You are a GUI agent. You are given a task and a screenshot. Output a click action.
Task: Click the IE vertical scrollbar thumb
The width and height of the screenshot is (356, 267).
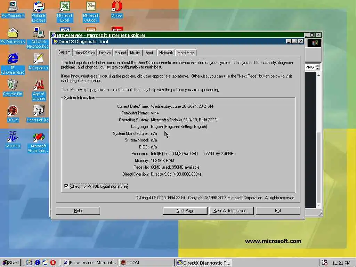[318, 167]
